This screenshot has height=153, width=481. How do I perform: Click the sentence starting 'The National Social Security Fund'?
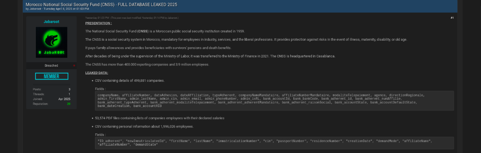pyautogui.click(x=165, y=31)
